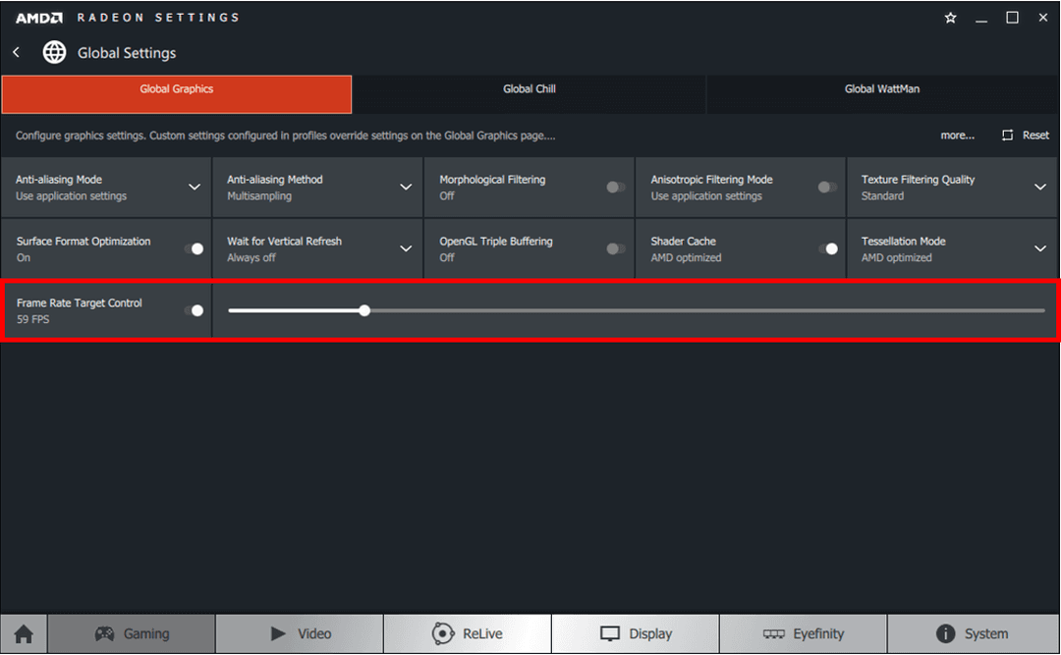Open the Gaming section

click(x=132, y=634)
